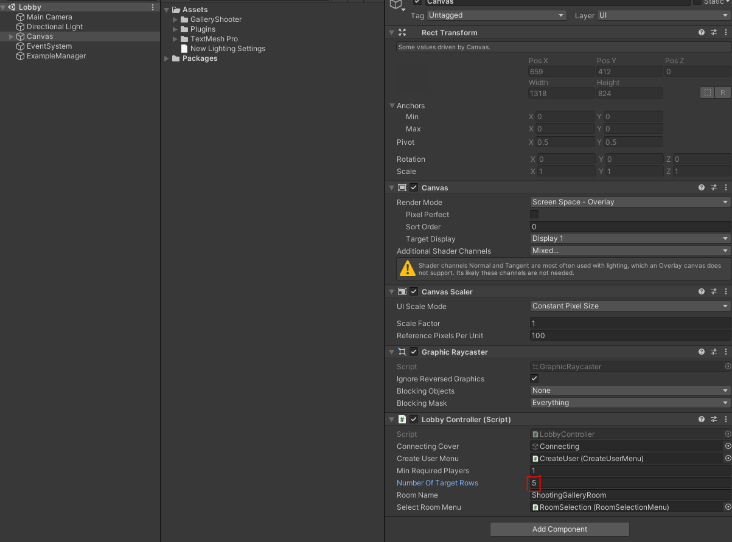Open the UI Scale Mode dropdown
Image resolution: width=732 pixels, height=542 pixels.
(x=629, y=306)
